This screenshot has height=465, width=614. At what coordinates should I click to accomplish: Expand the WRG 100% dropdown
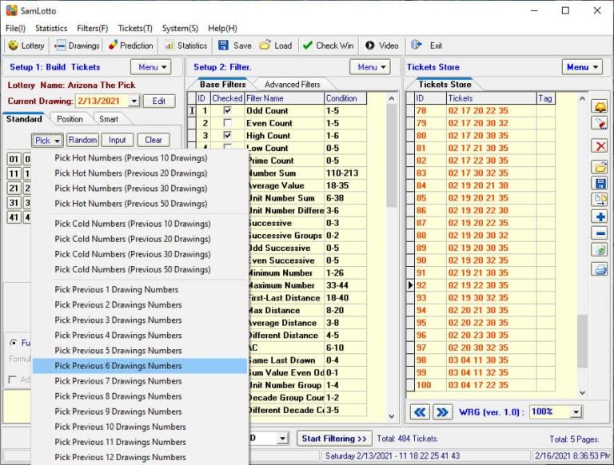click(x=576, y=411)
